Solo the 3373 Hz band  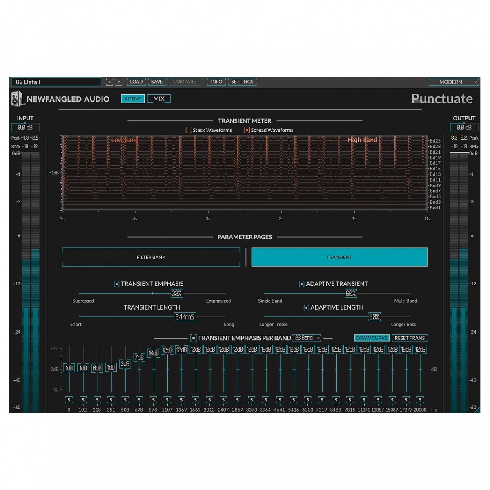252,400
